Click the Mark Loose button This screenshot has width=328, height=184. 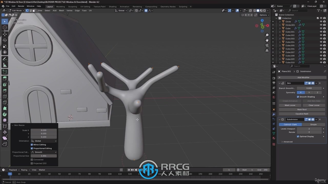coord(290,105)
